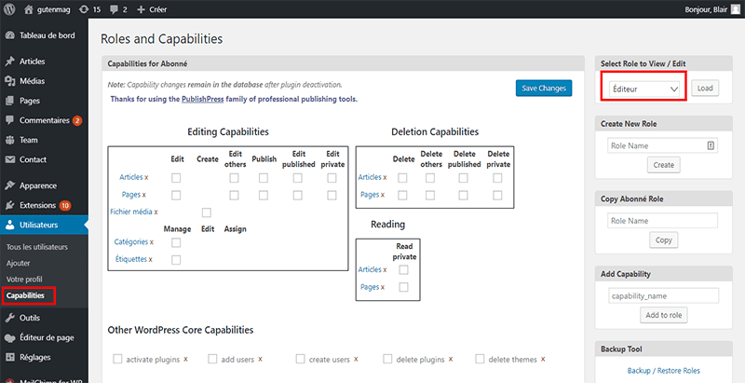745x383 pixels.
Task: Check Delete private capability for Pages
Action: click(x=497, y=195)
